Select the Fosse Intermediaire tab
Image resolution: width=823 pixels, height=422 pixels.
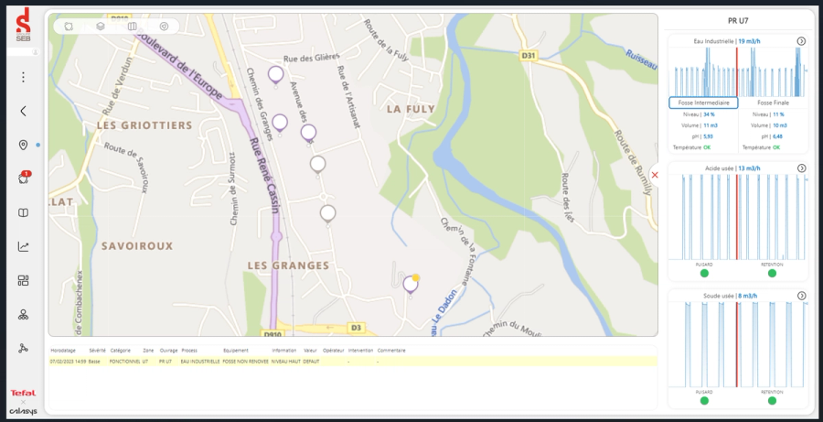pyautogui.click(x=703, y=103)
